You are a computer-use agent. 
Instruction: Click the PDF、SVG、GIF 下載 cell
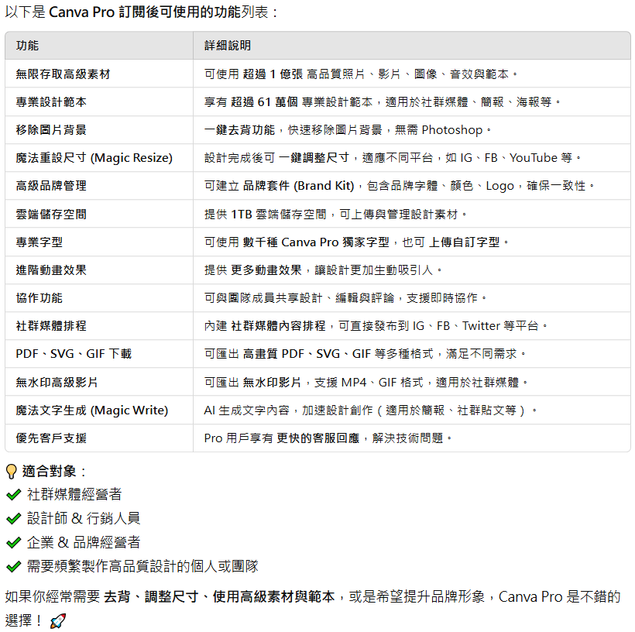(x=74, y=354)
